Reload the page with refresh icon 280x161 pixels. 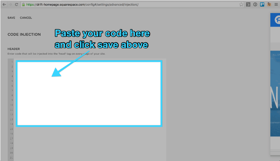(x=17, y=5)
